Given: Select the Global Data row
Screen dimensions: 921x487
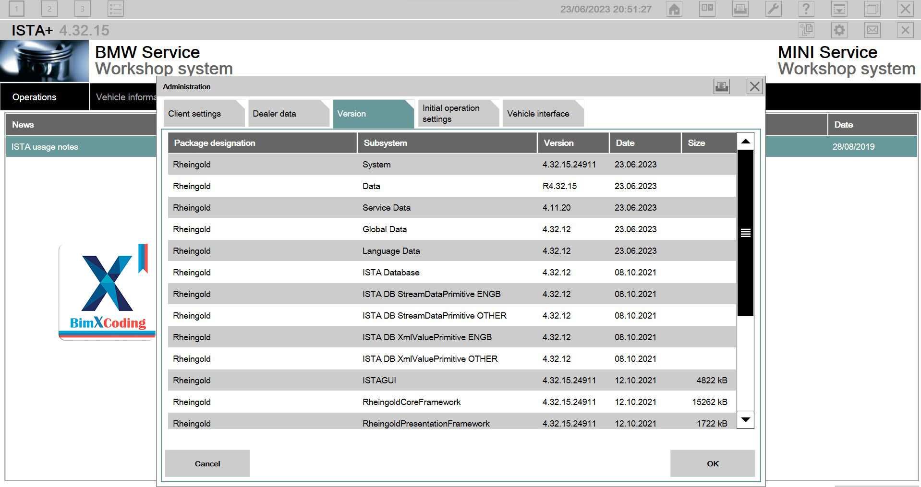Looking at the screenshot, I should (x=452, y=229).
